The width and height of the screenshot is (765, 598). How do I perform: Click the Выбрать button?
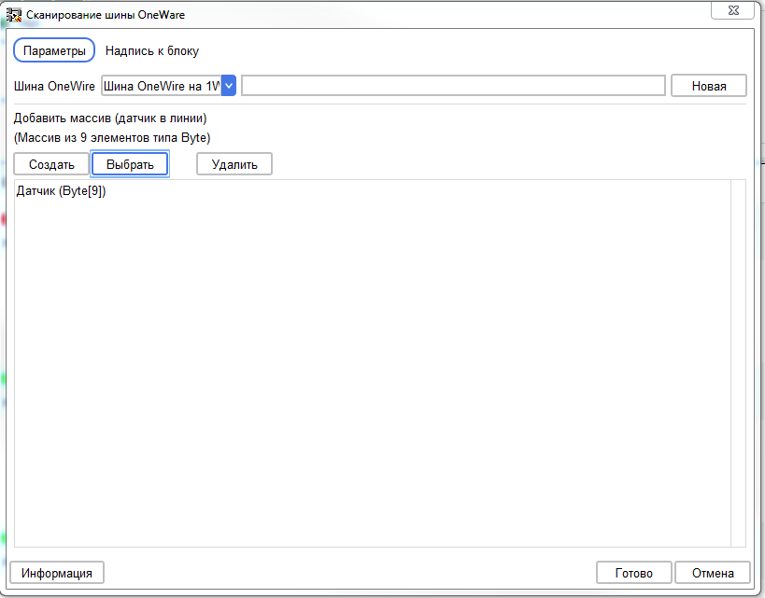click(130, 164)
